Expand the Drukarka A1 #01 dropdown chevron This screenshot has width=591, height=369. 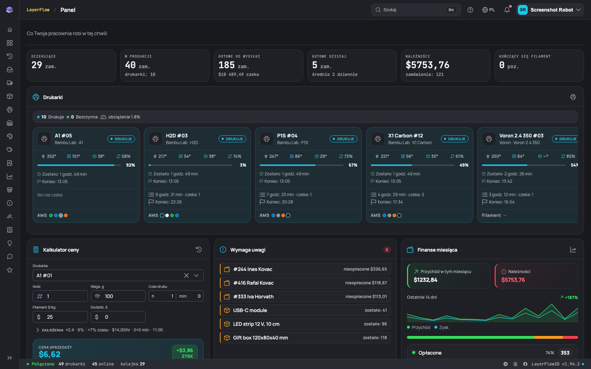196,276
